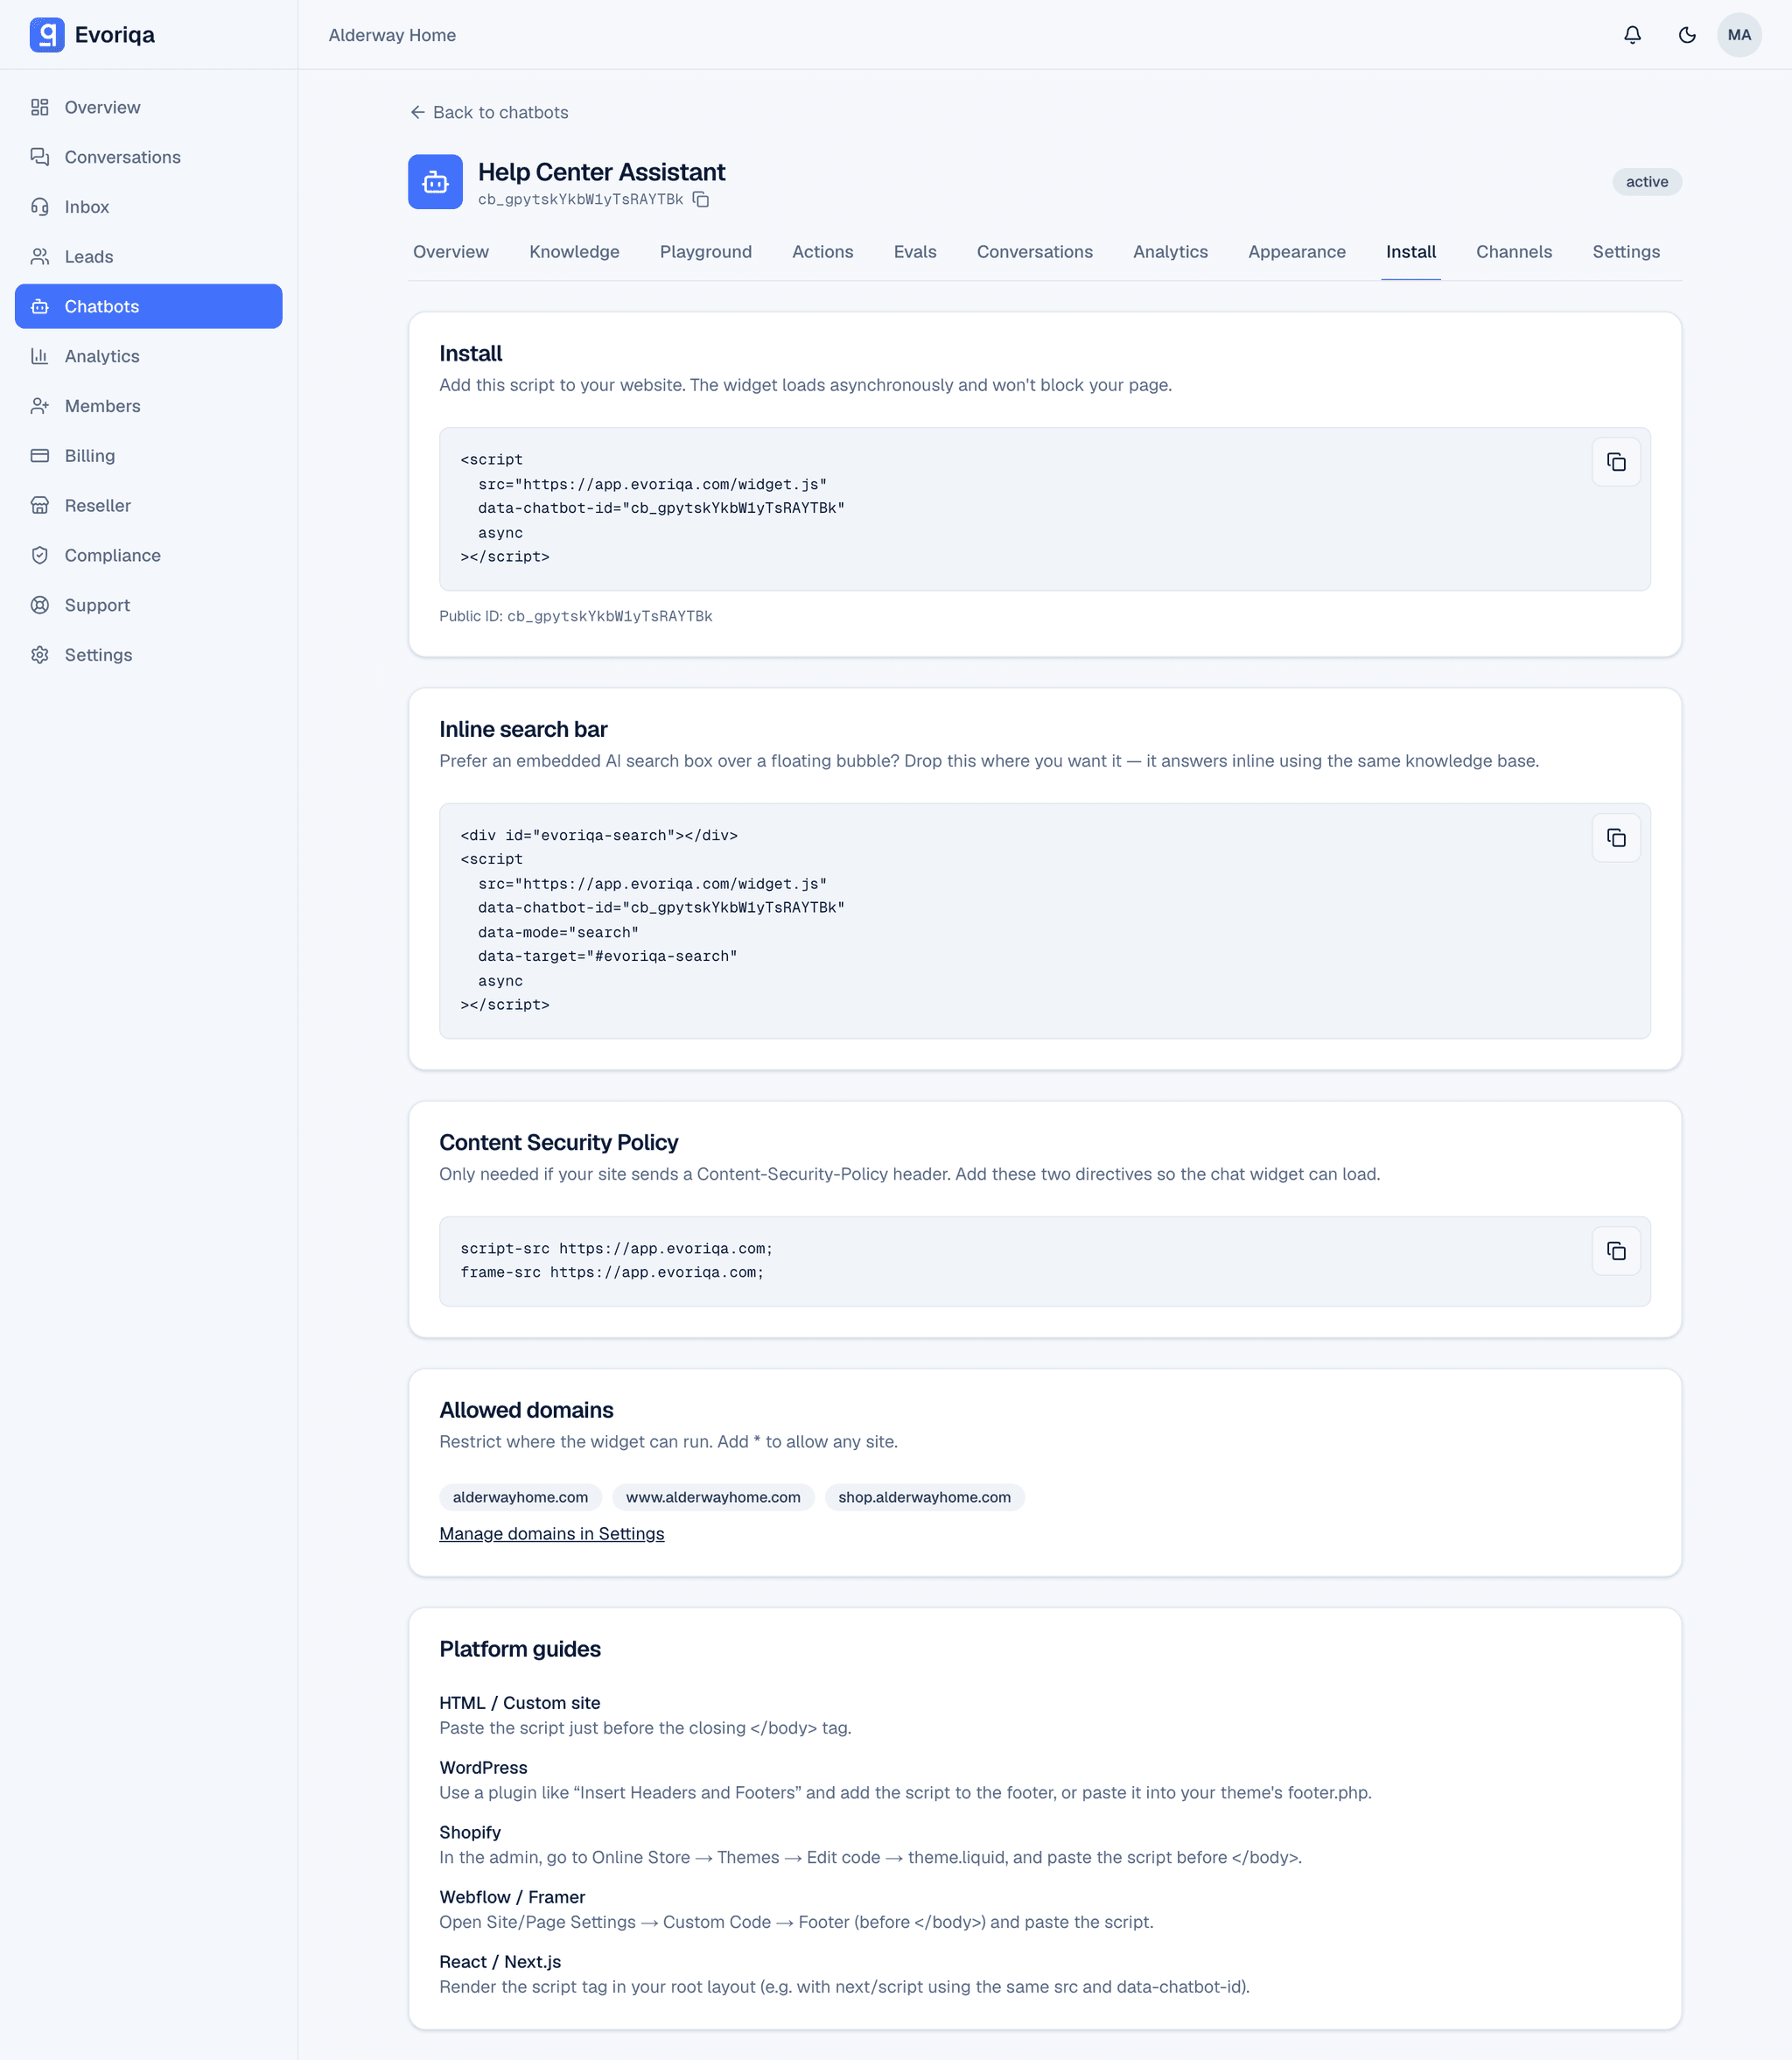Click the Overview sidebar icon

click(40, 107)
